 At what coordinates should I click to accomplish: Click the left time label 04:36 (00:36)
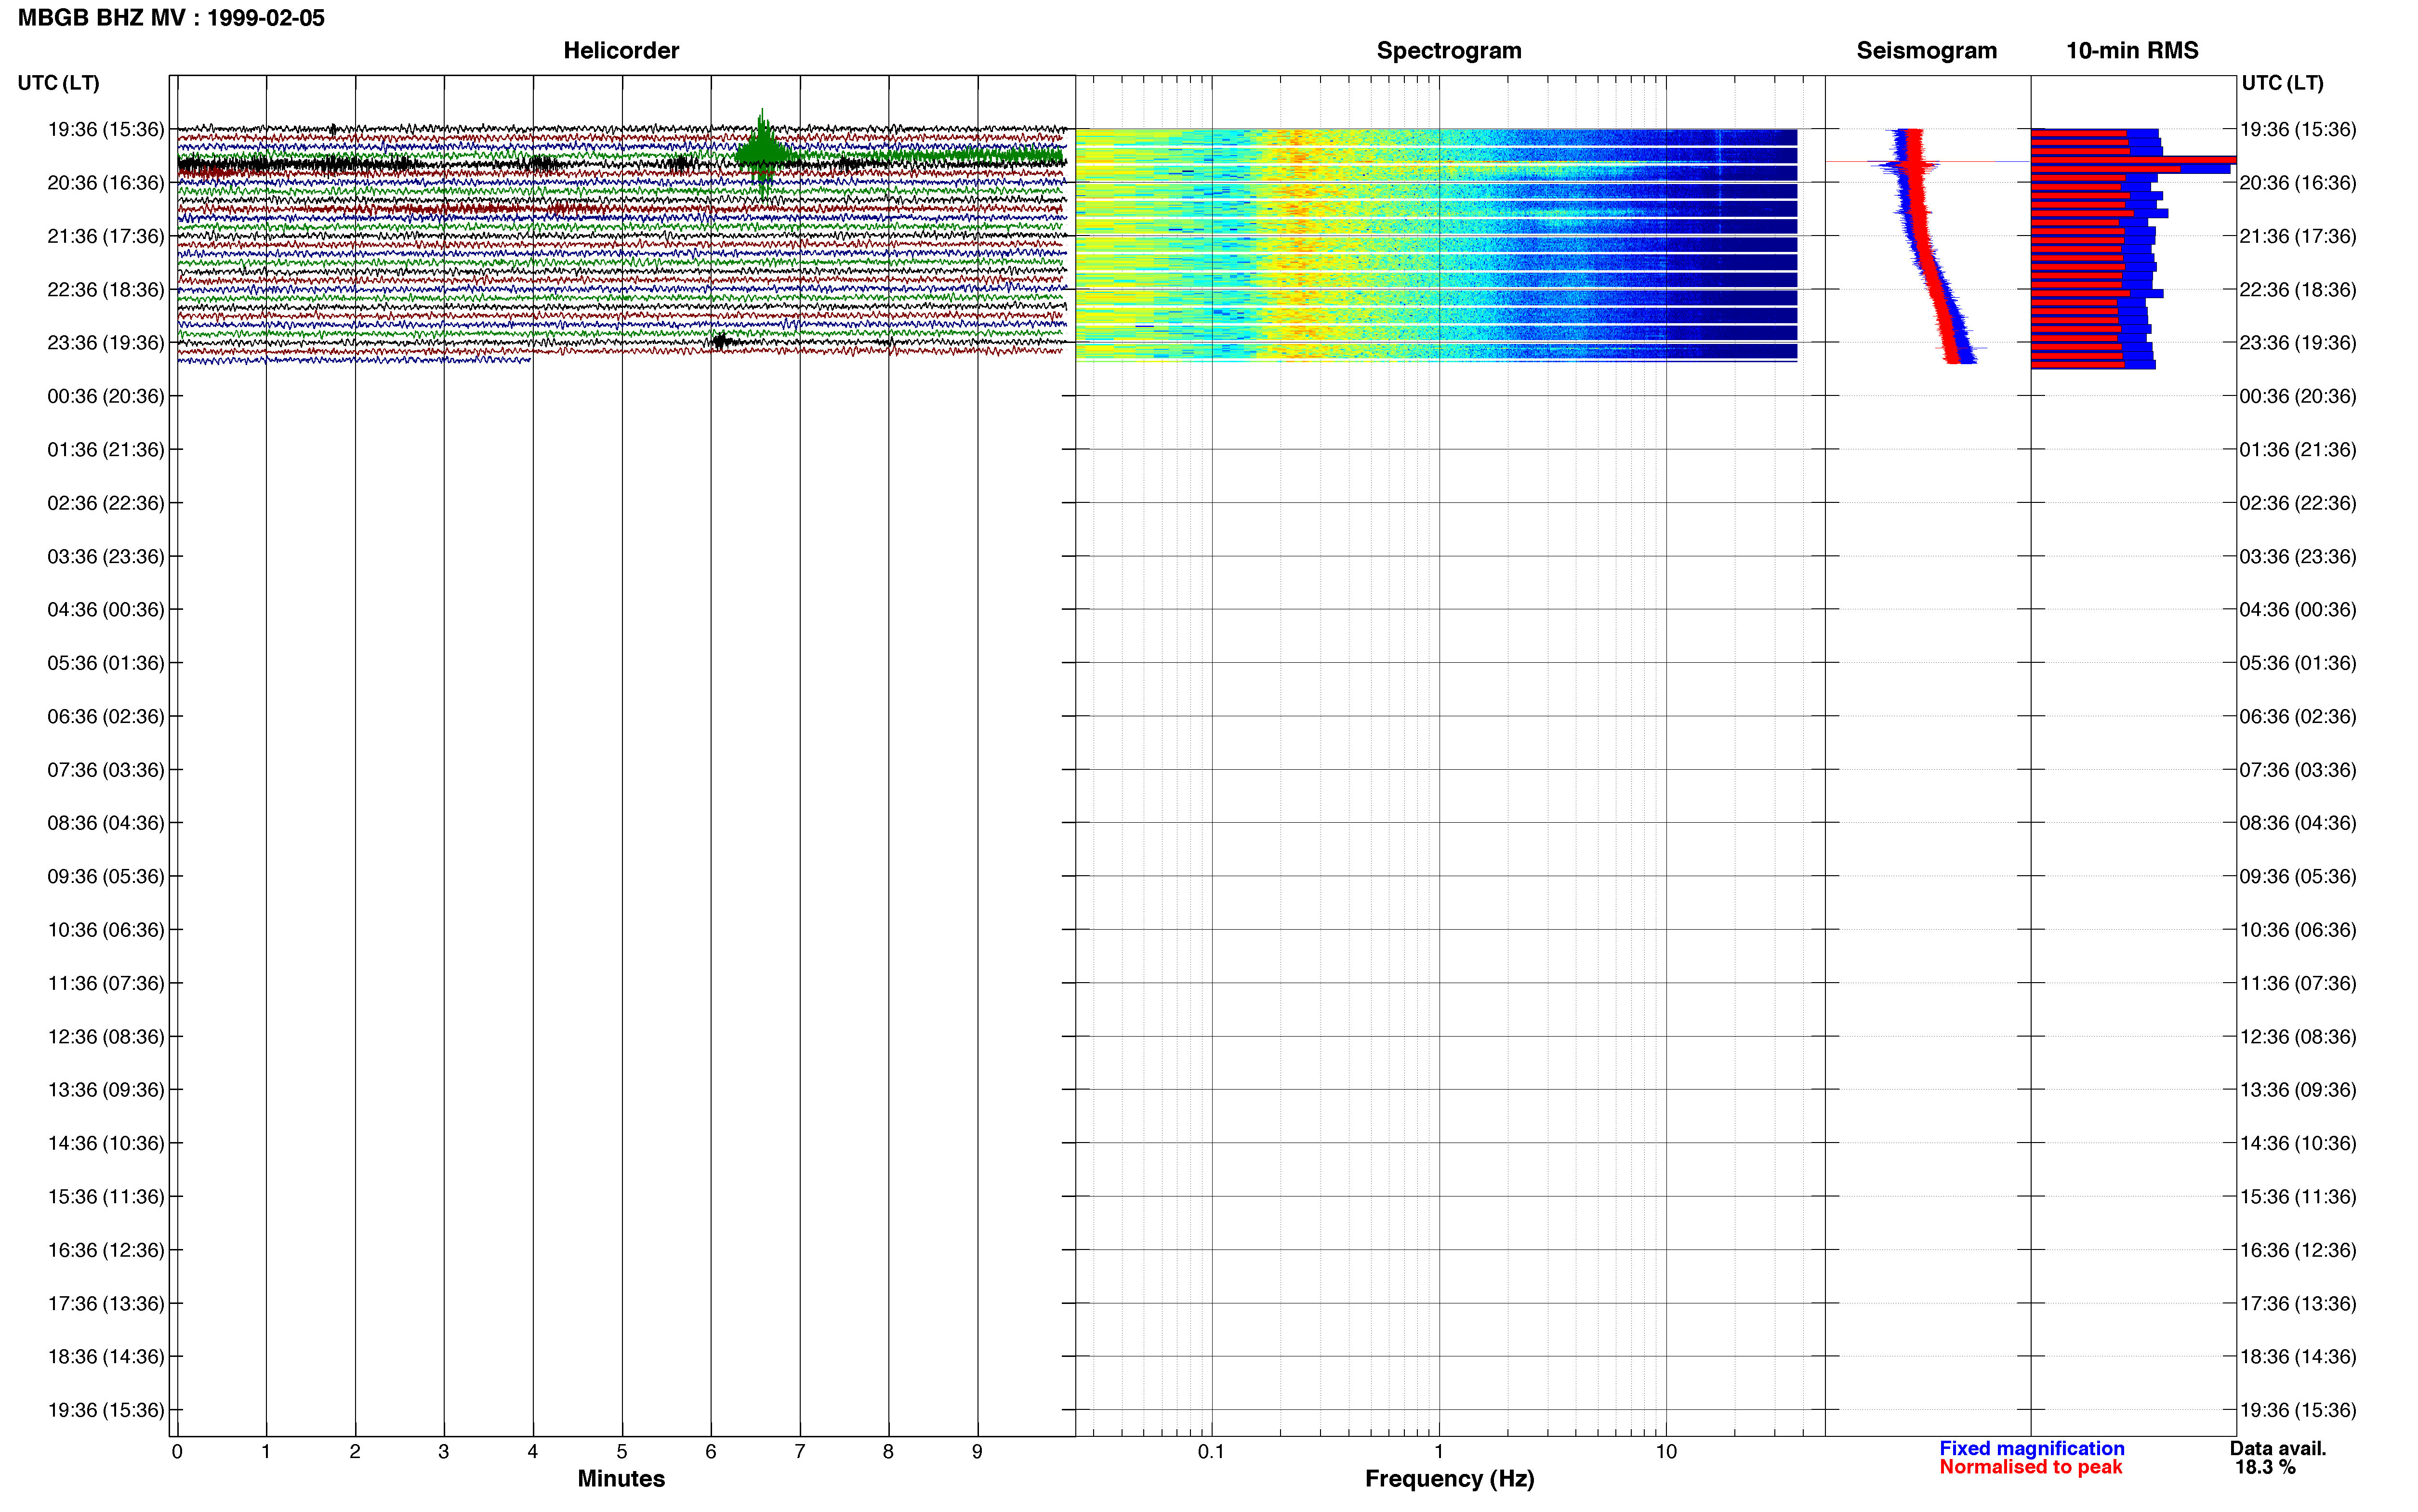point(106,610)
